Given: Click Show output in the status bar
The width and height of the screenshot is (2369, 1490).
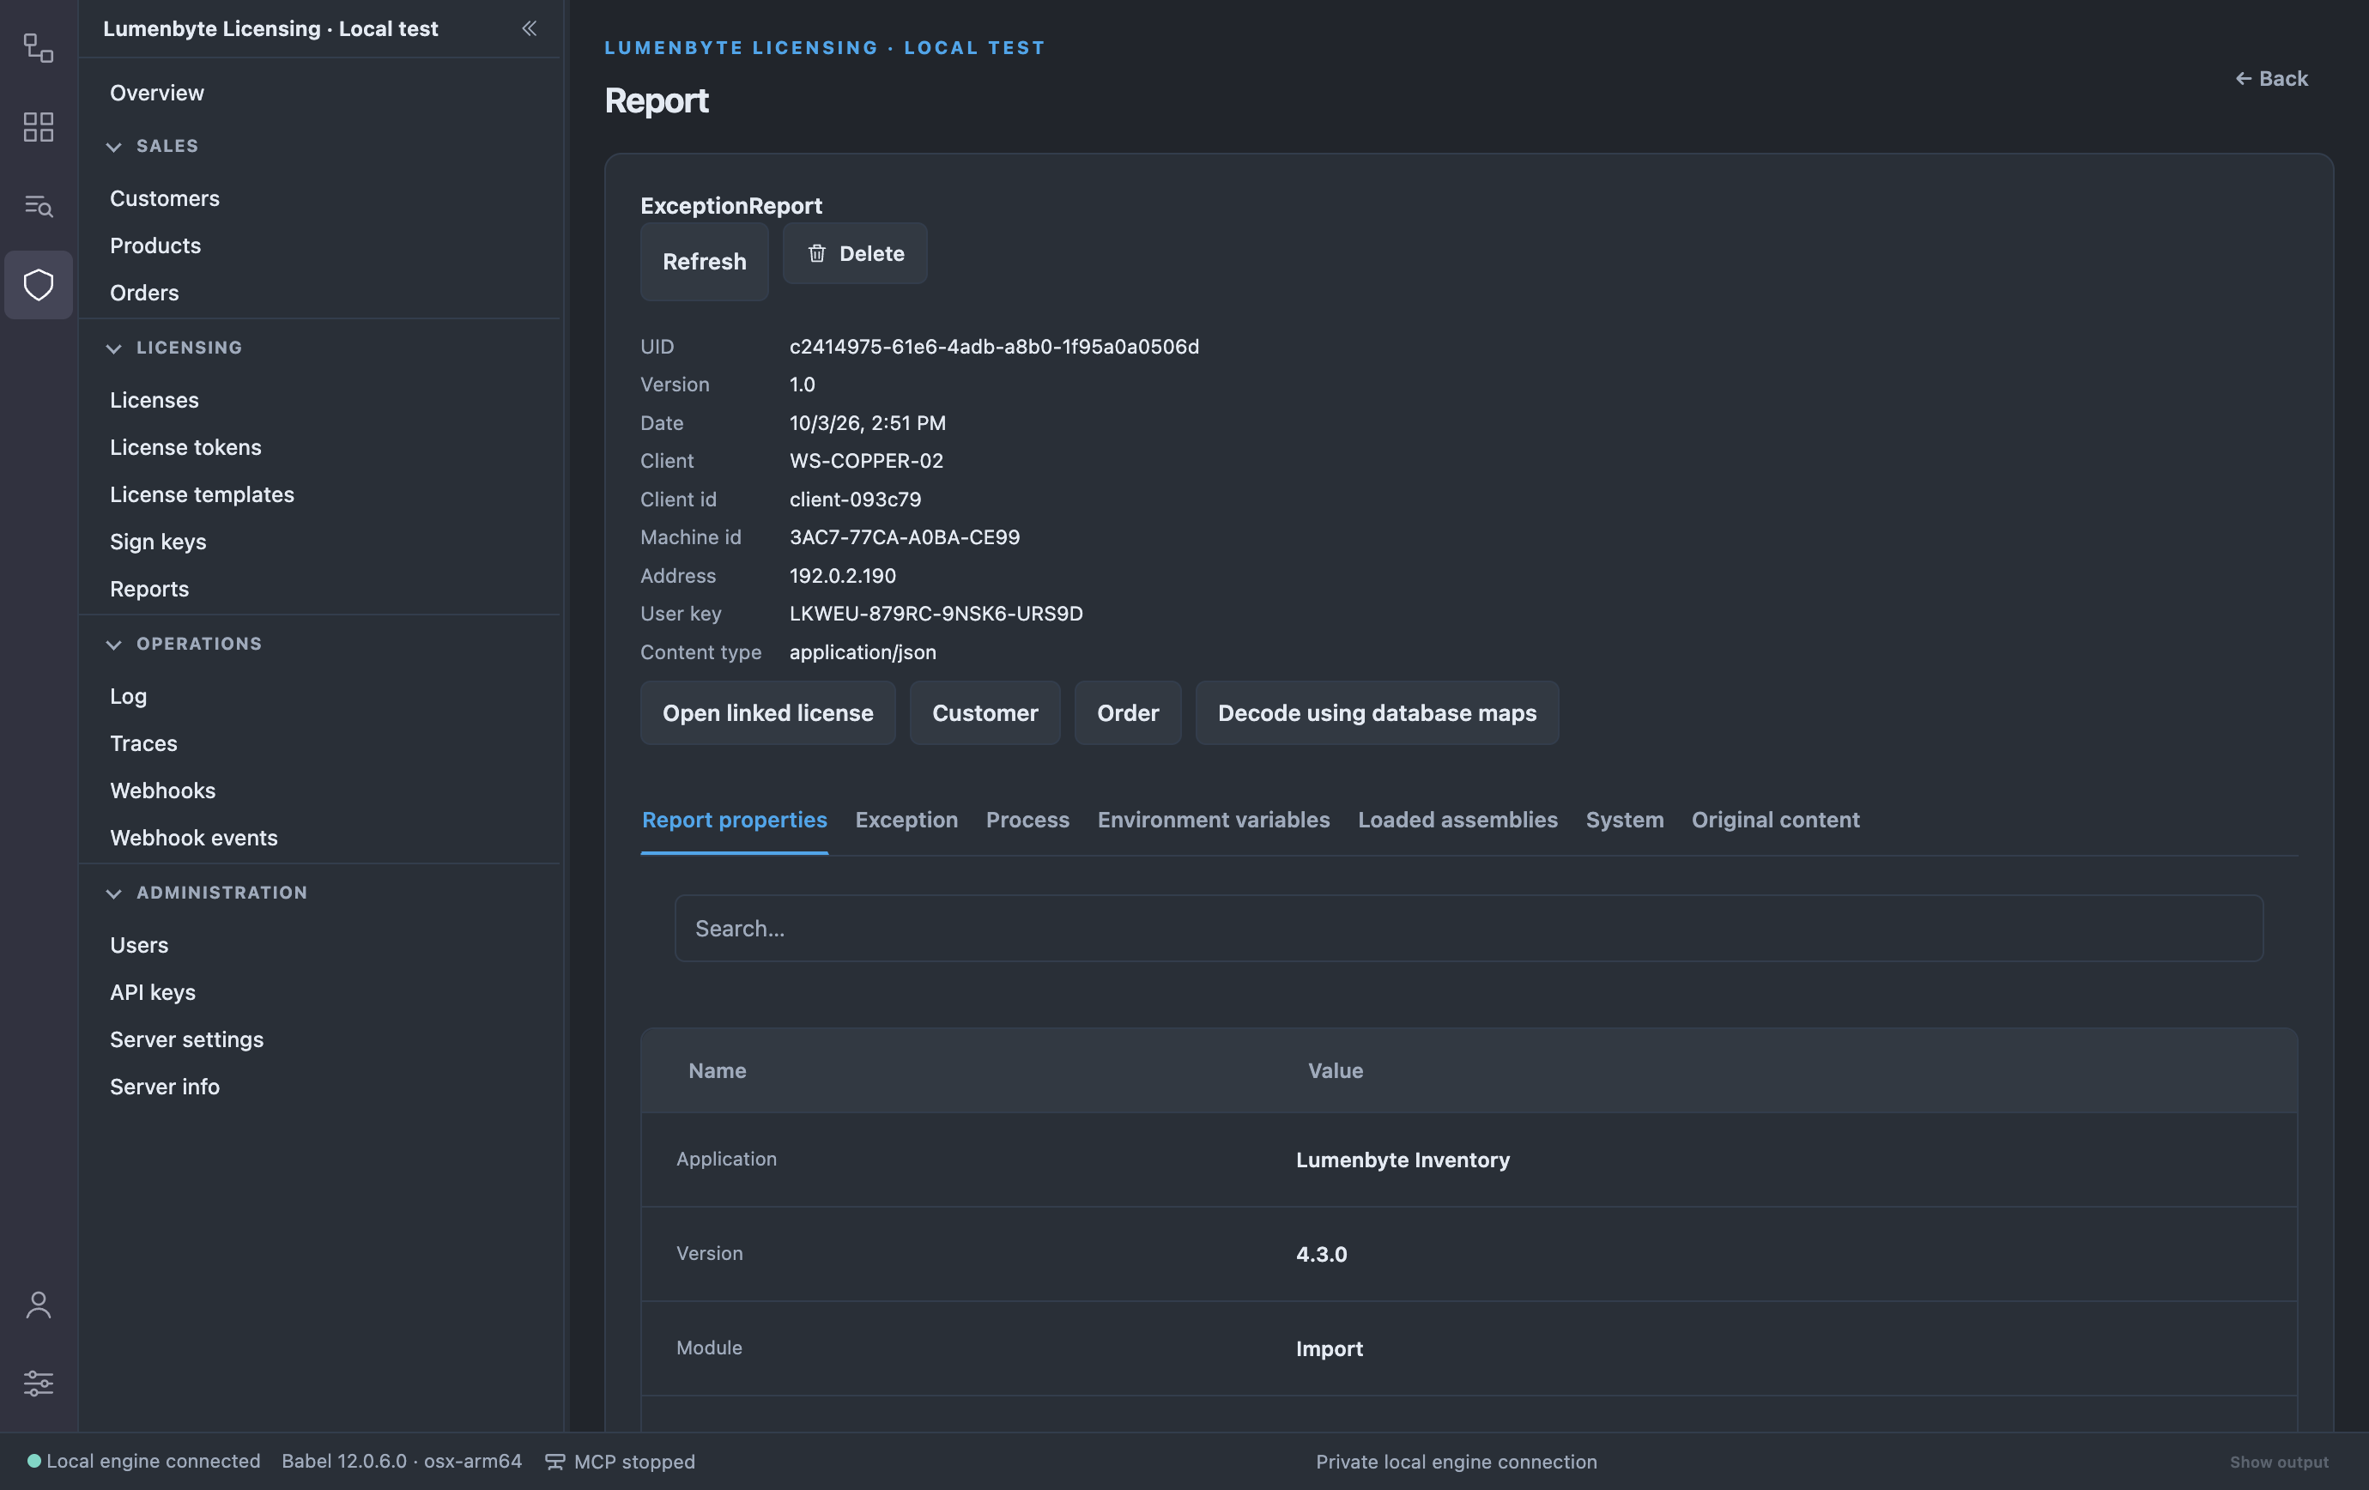Looking at the screenshot, I should [2279, 1462].
